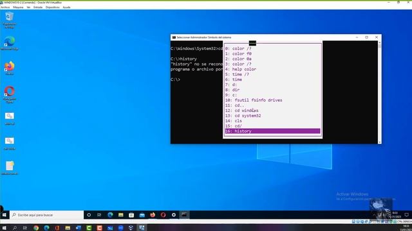412x231 pixels.
Task: Open the guest Windows Start button
Action: (5, 215)
